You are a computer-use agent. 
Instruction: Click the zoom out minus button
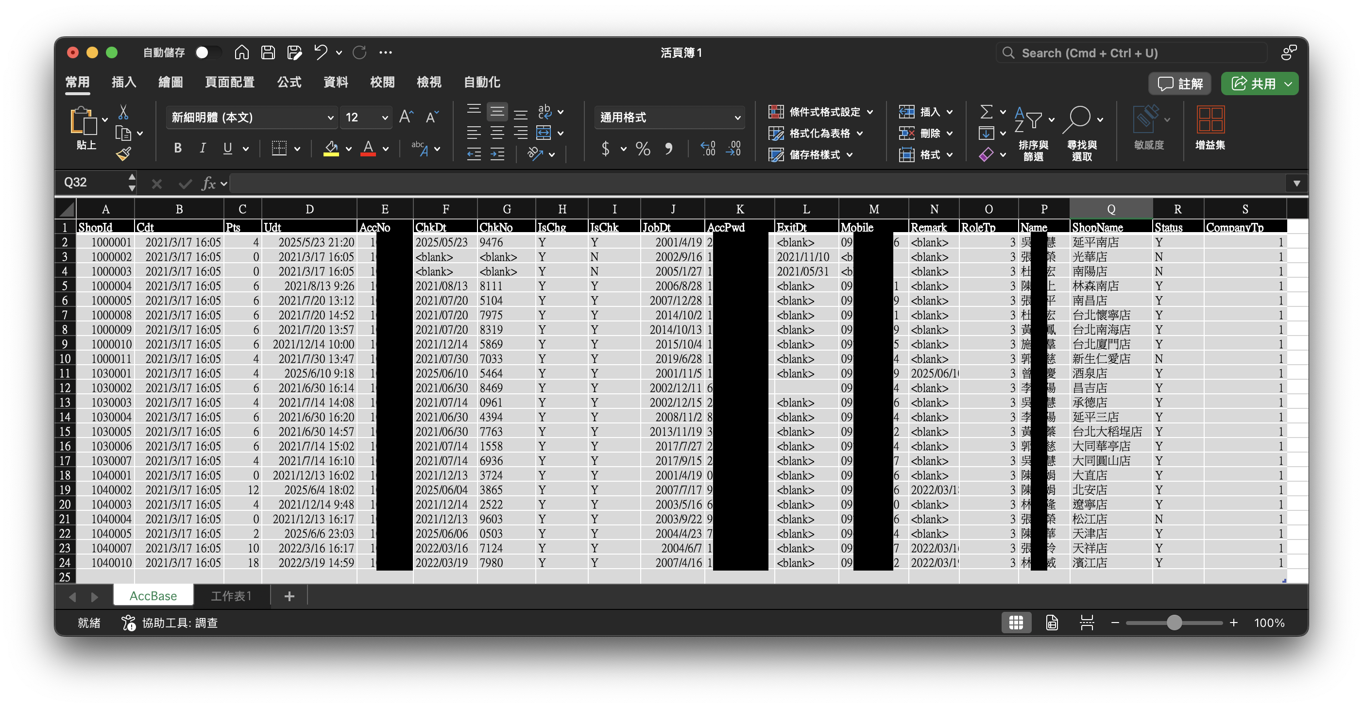point(1115,622)
